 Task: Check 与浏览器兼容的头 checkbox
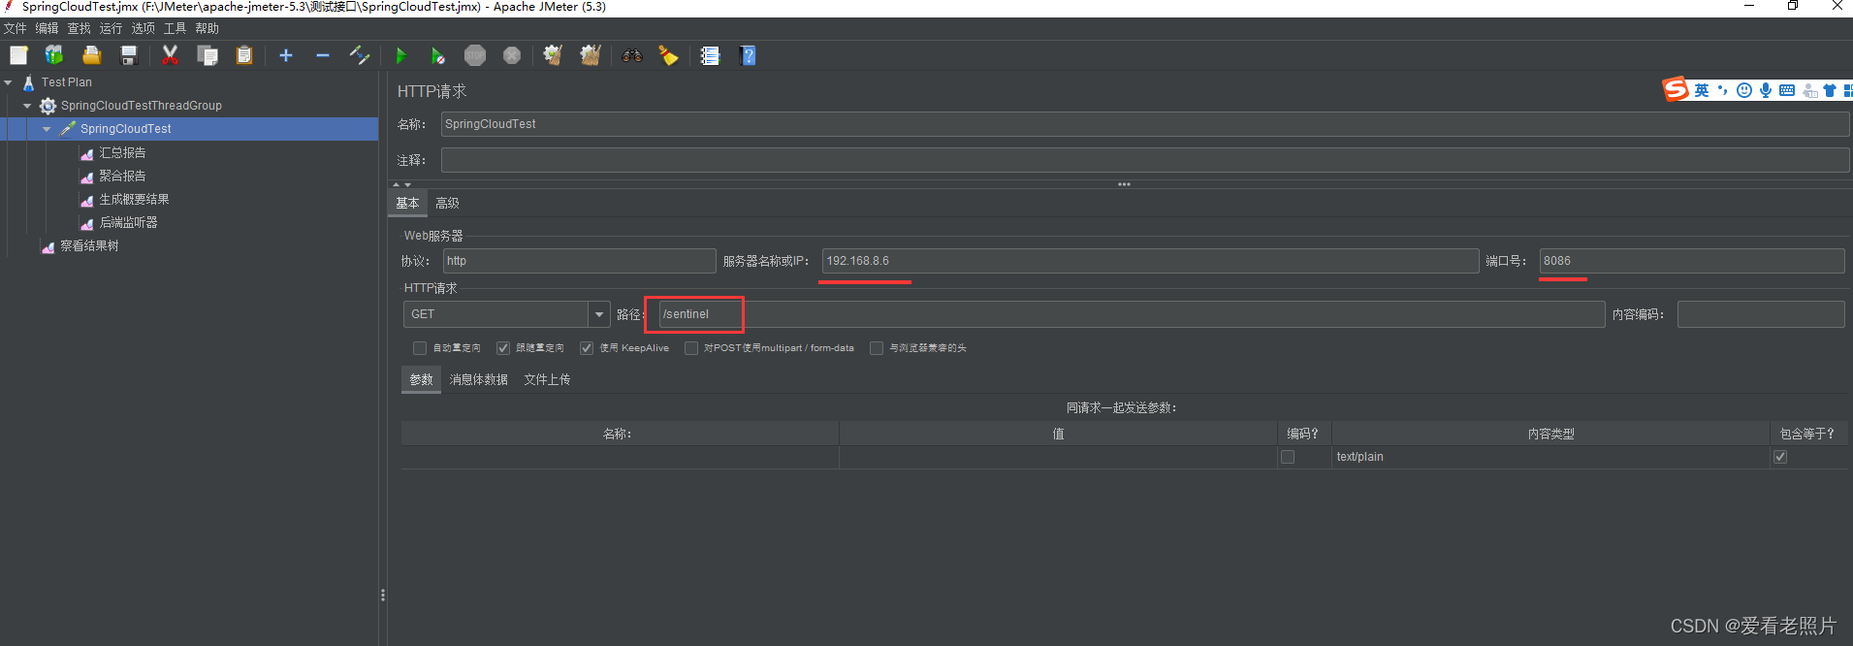877,348
